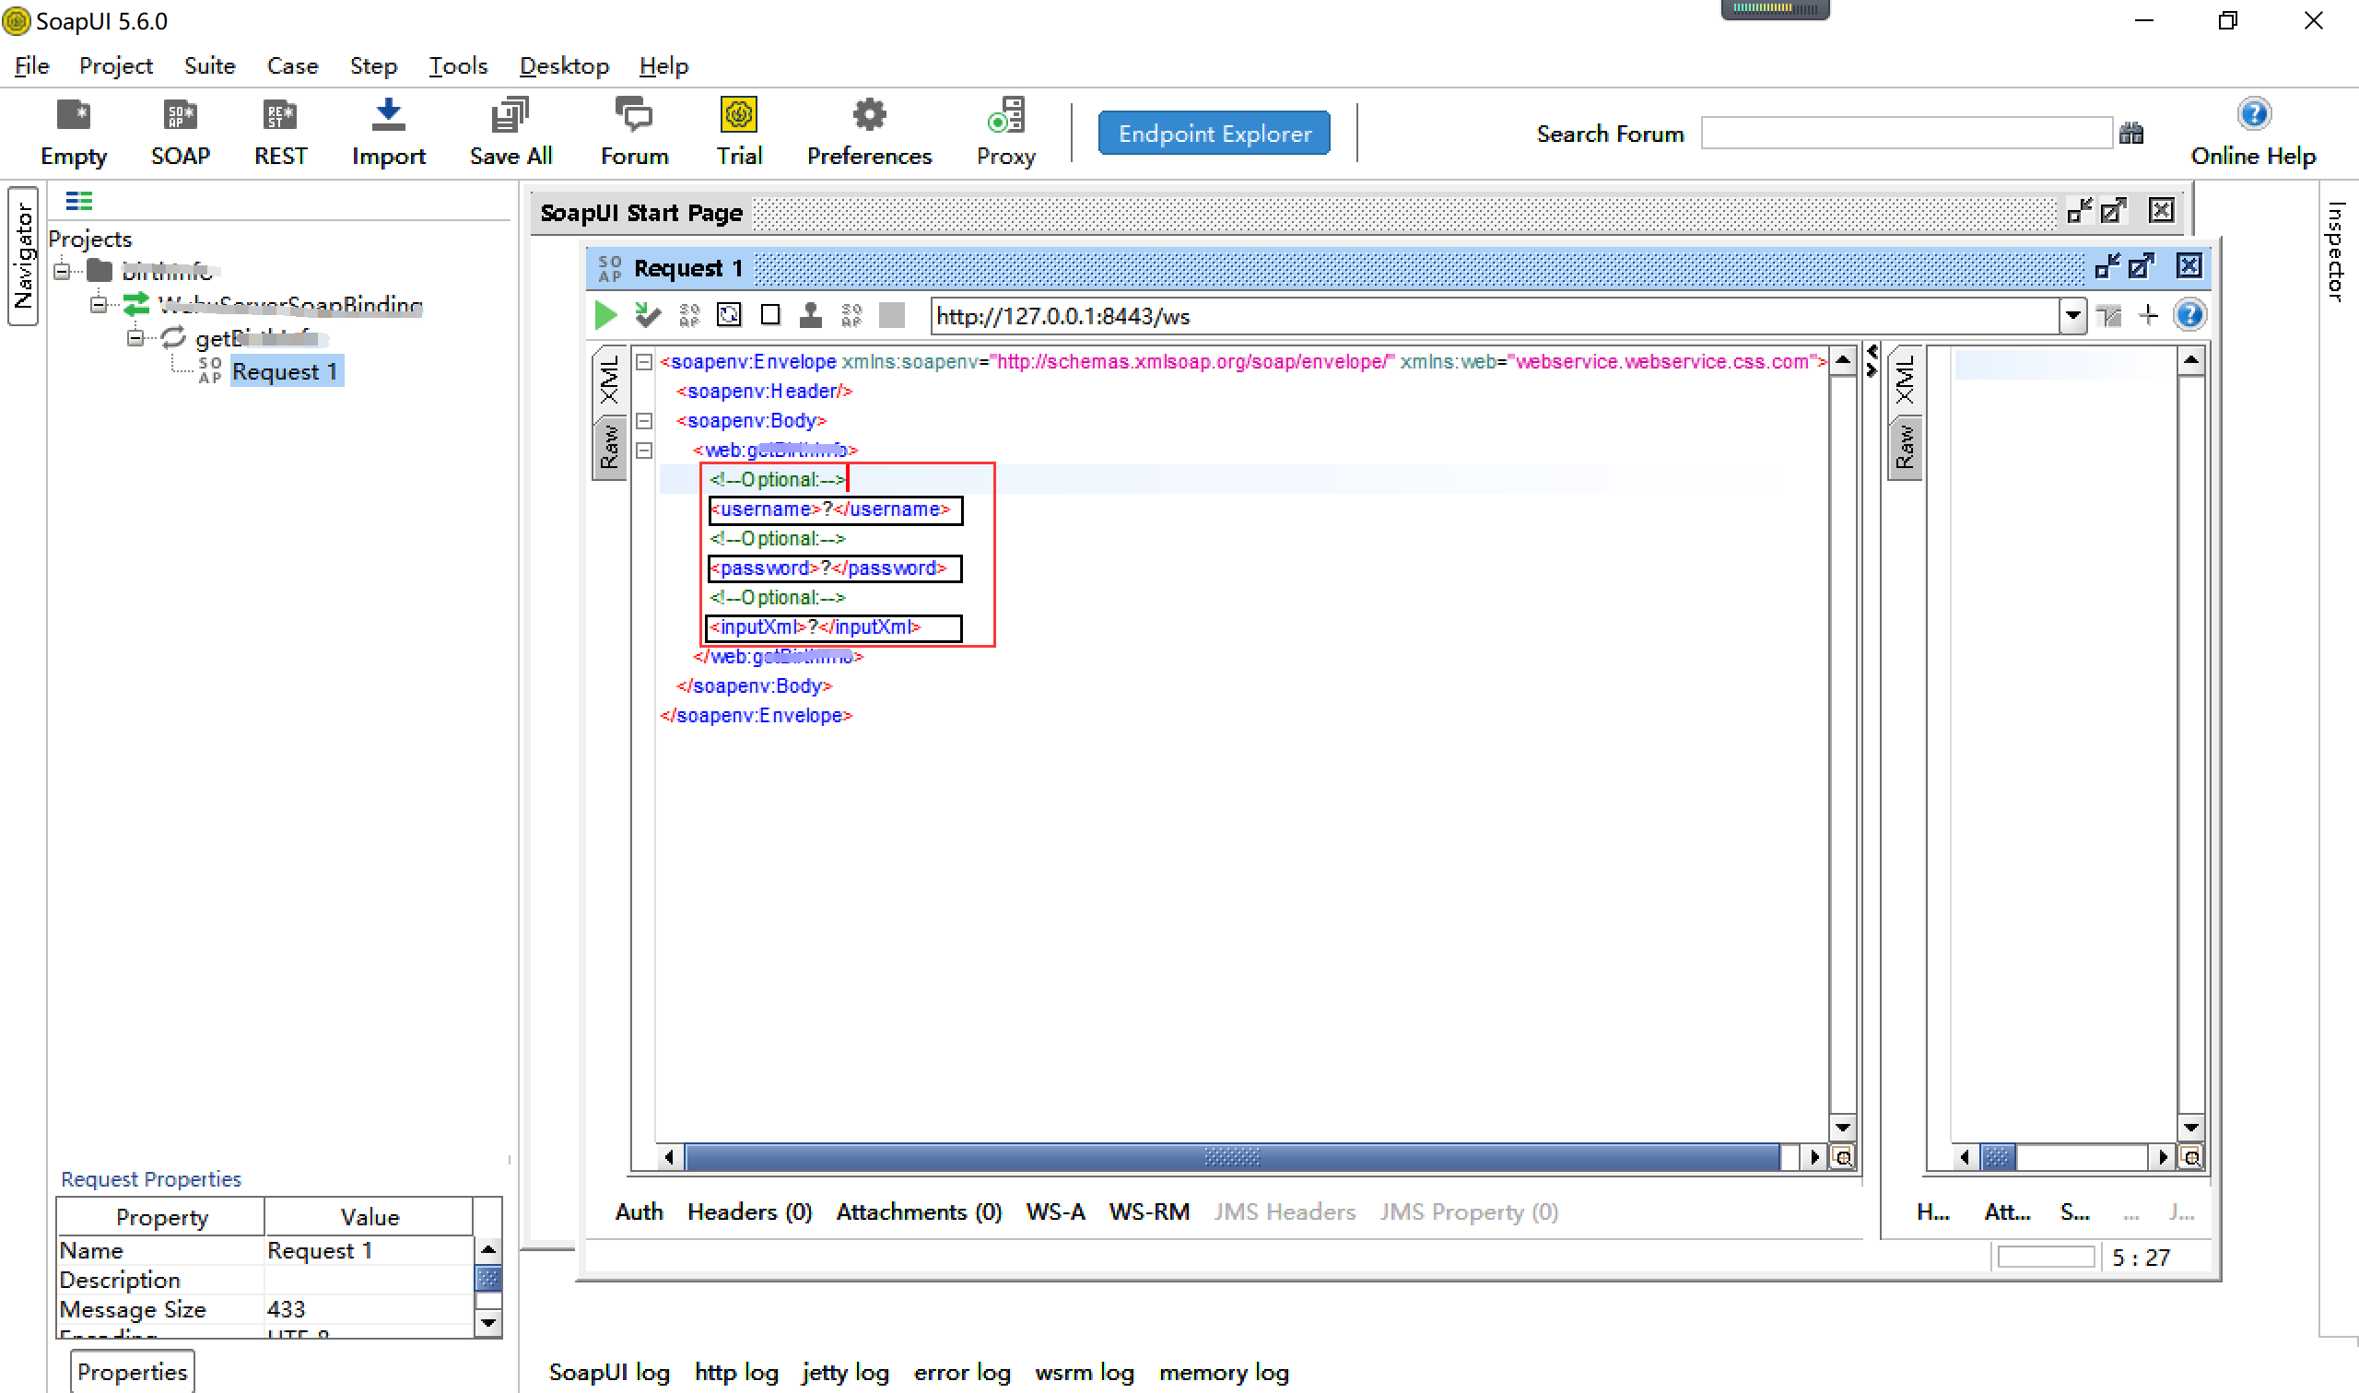The image size is (2359, 1393).
Task: Minimize Request 1 internal window icon
Action: point(2107,266)
